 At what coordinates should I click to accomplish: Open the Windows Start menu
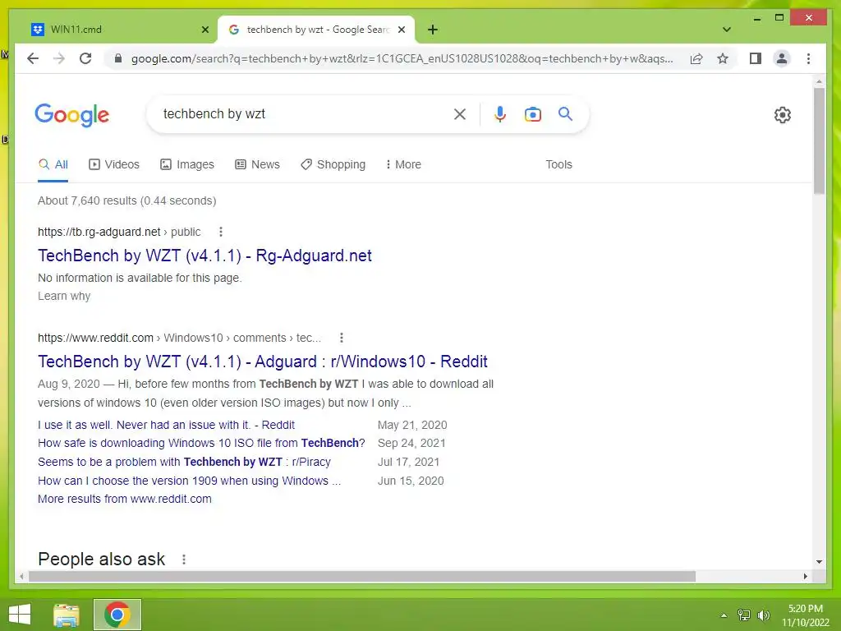point(20,615)
